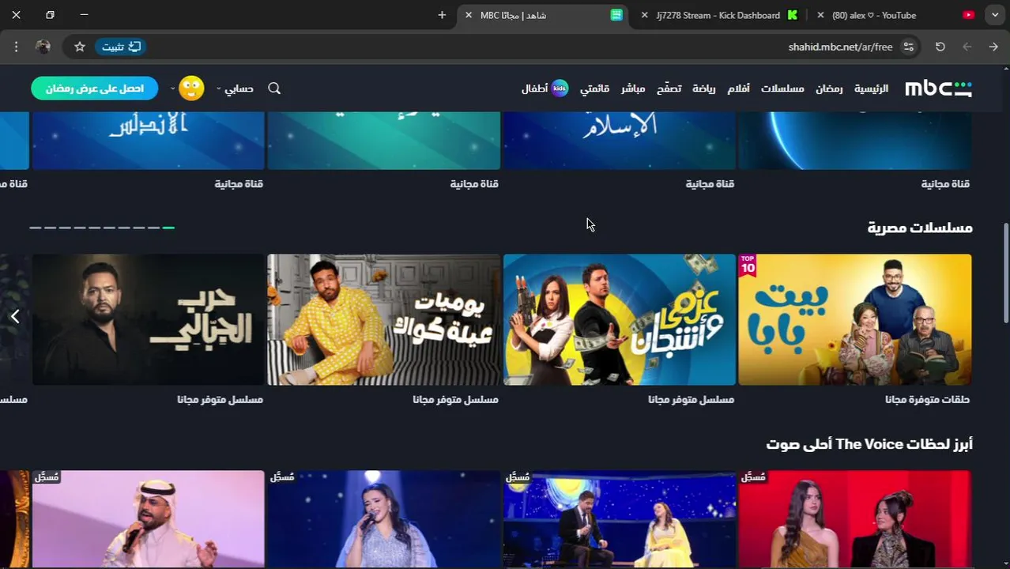
Task: Open the tab search dropdown arrow
Action: tap(995, 15)
